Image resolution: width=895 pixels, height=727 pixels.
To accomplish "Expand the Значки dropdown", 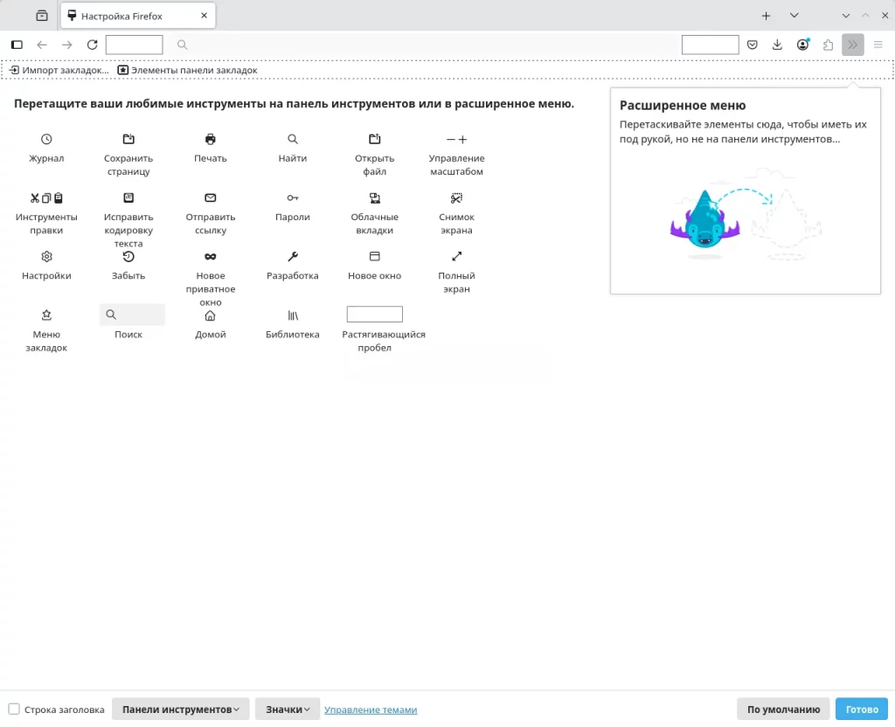I will [287, 710].
